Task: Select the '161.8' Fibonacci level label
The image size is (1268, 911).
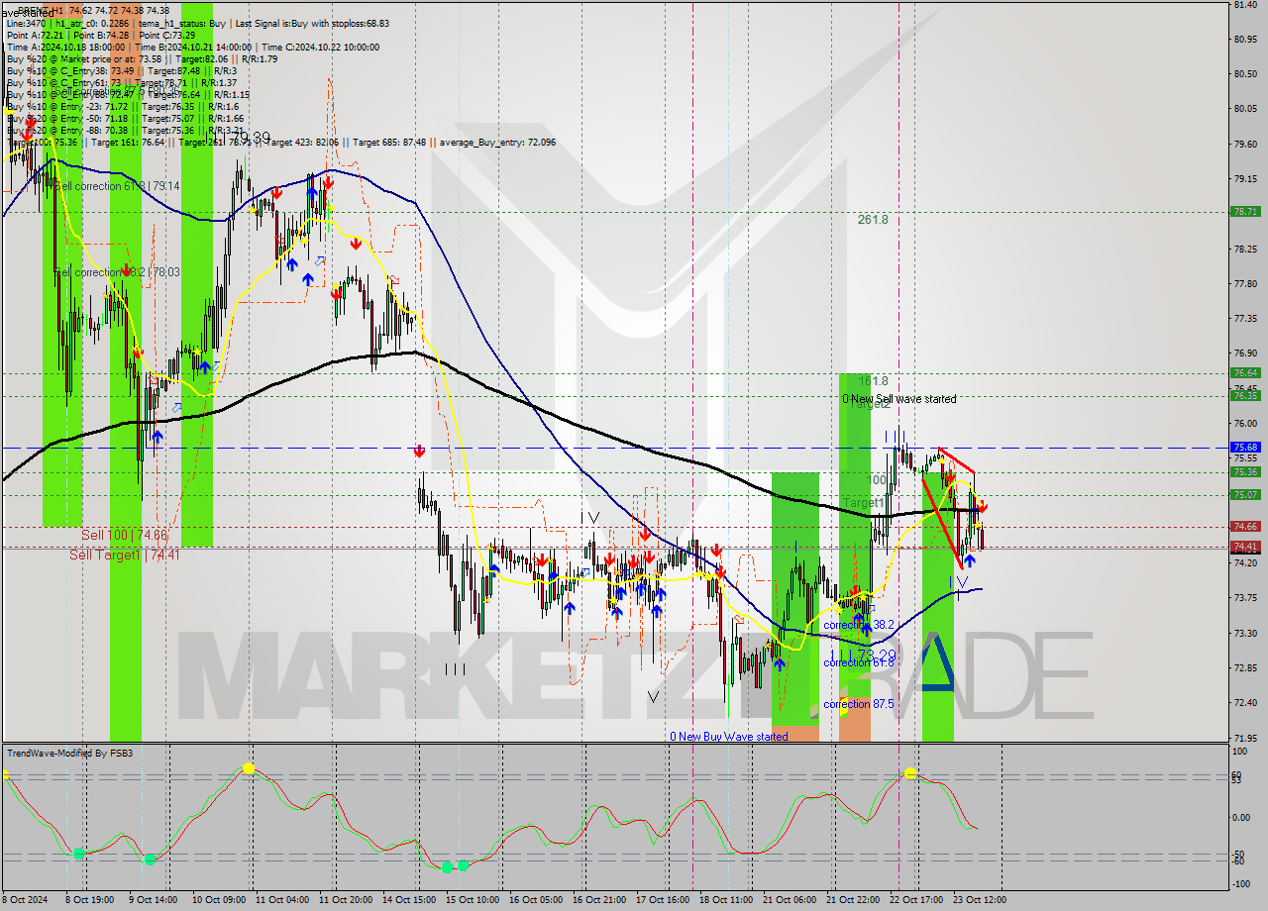Action: point(873,380)
